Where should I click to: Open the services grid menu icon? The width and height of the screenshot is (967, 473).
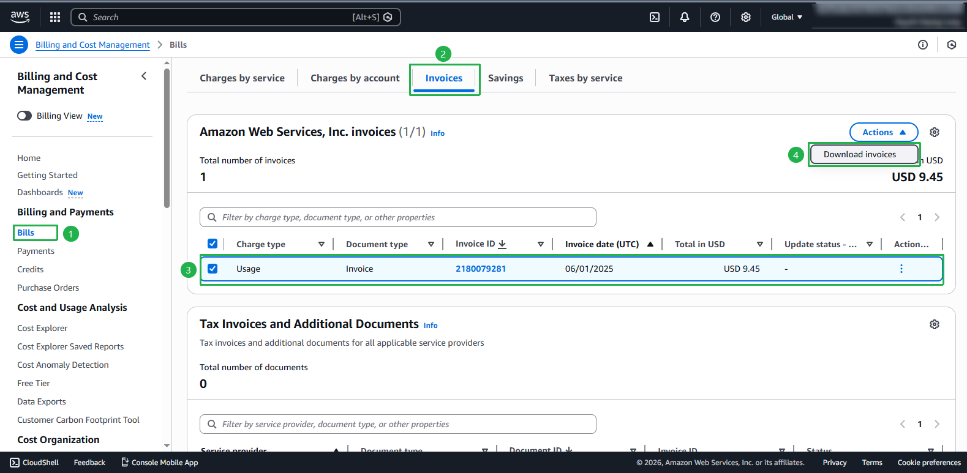pyautogui.click(x=55, y=17)
